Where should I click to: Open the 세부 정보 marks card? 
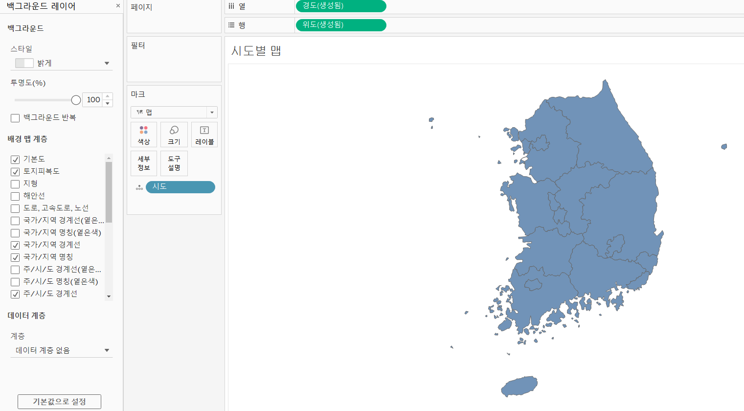coord(144,163)
